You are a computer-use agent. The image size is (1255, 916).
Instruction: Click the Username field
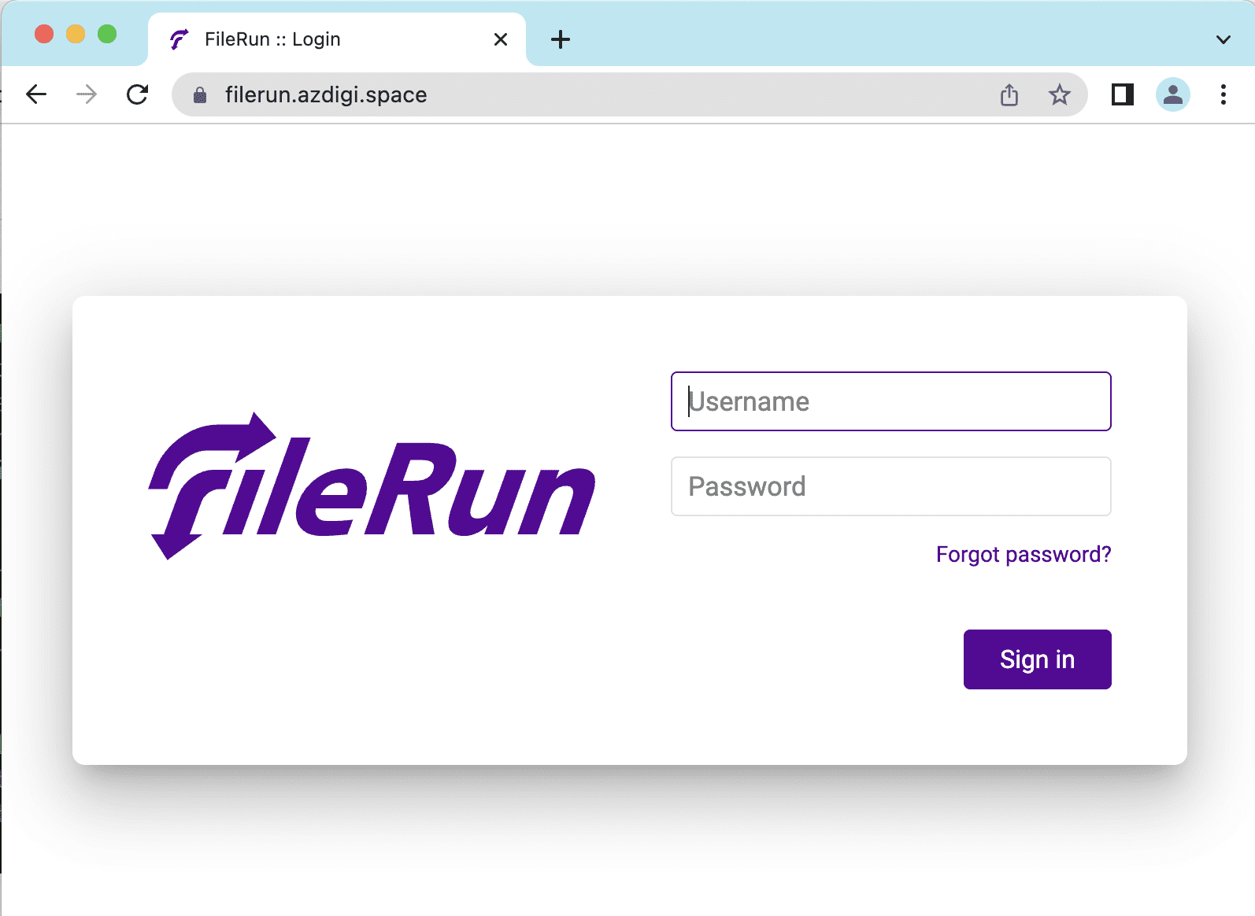tap(890, 401)
